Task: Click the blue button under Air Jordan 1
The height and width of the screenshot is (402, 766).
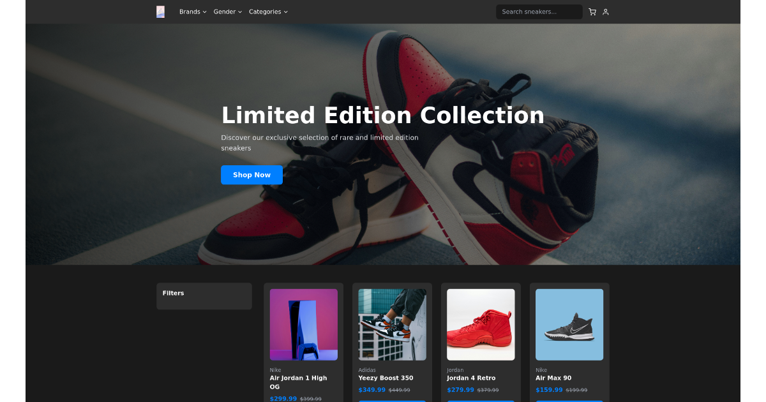Action: 303,401
